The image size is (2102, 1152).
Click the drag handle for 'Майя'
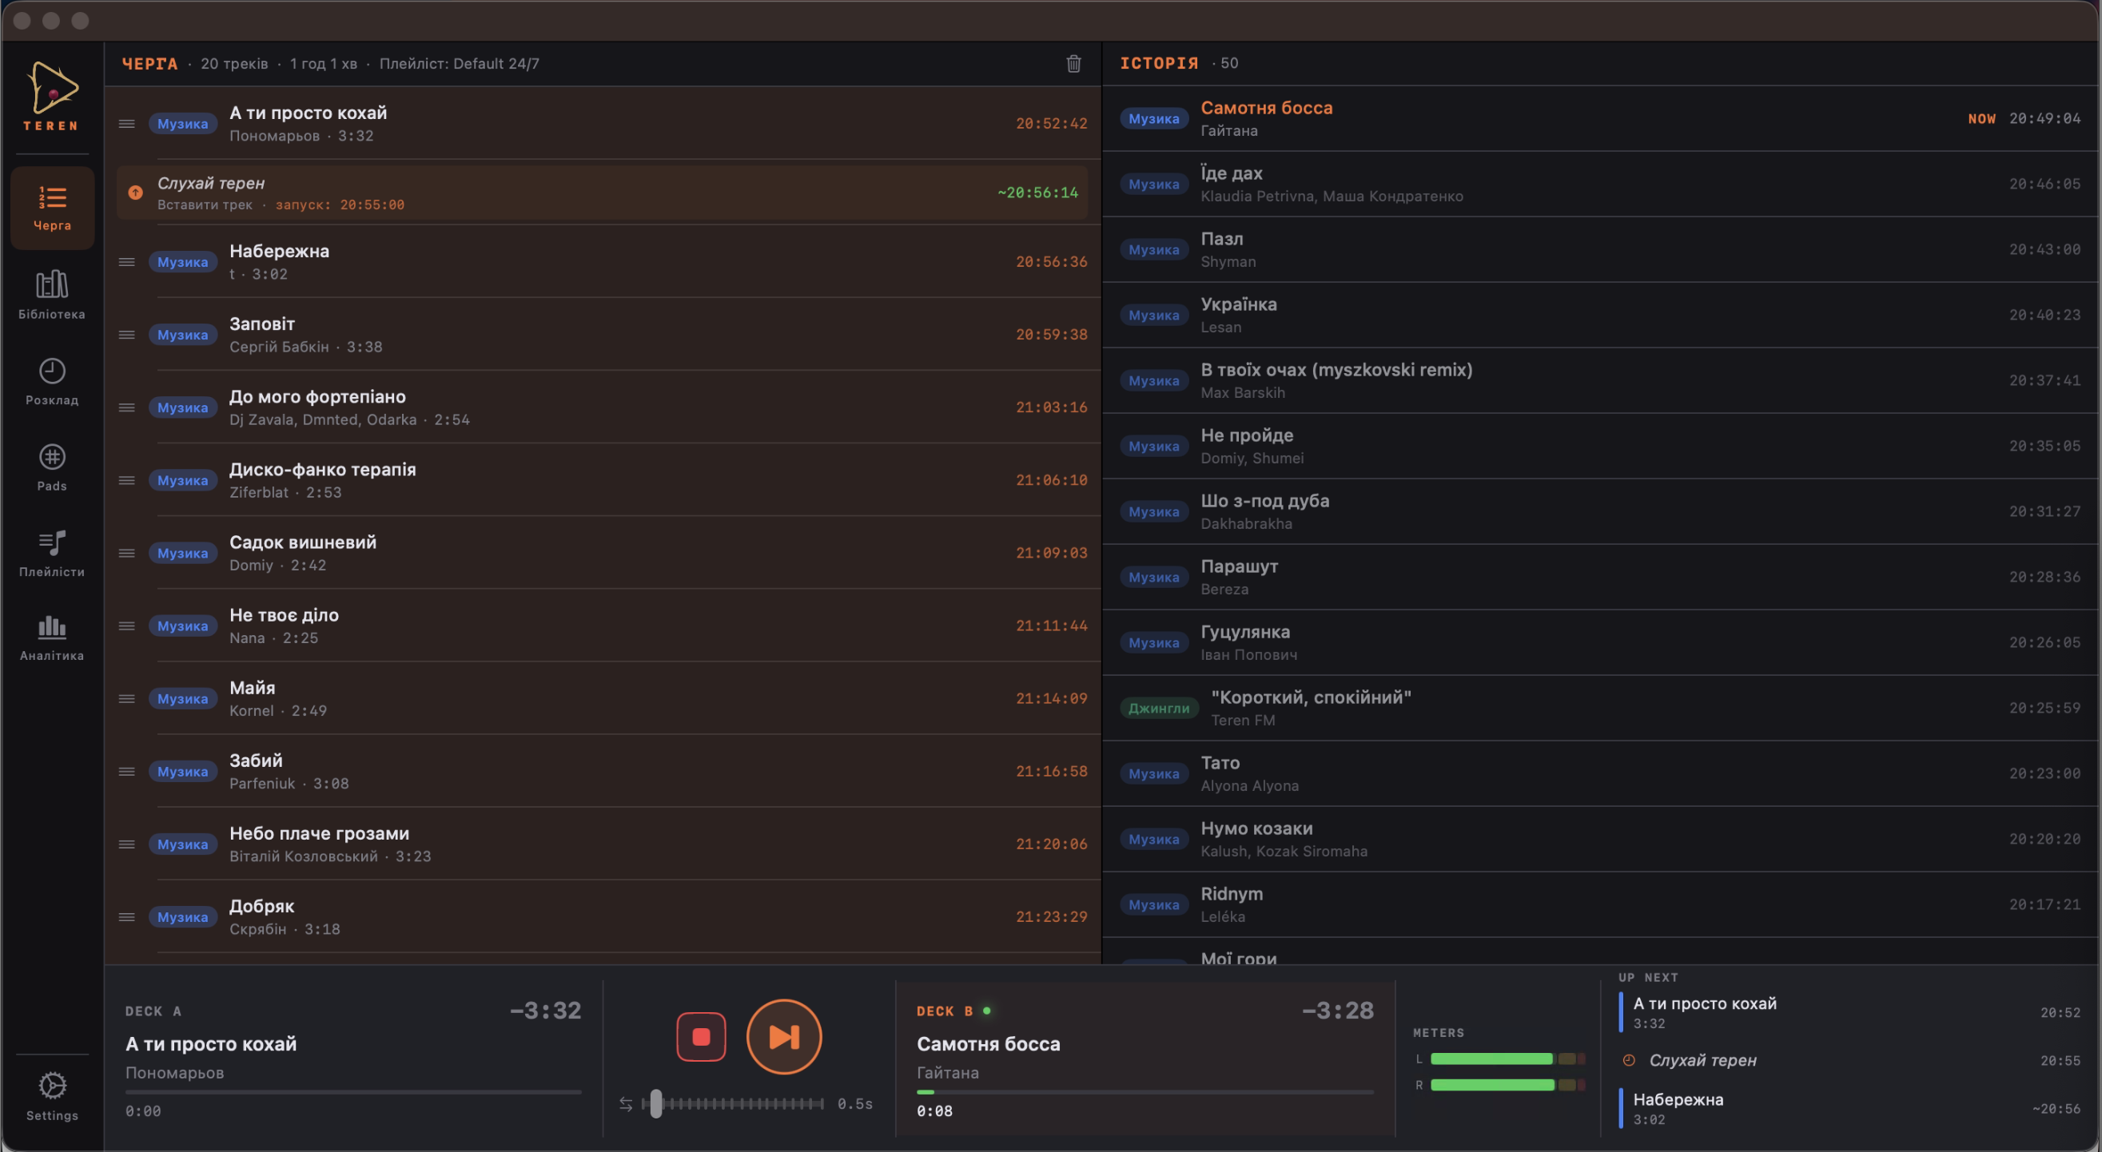[x=126, y=698]
